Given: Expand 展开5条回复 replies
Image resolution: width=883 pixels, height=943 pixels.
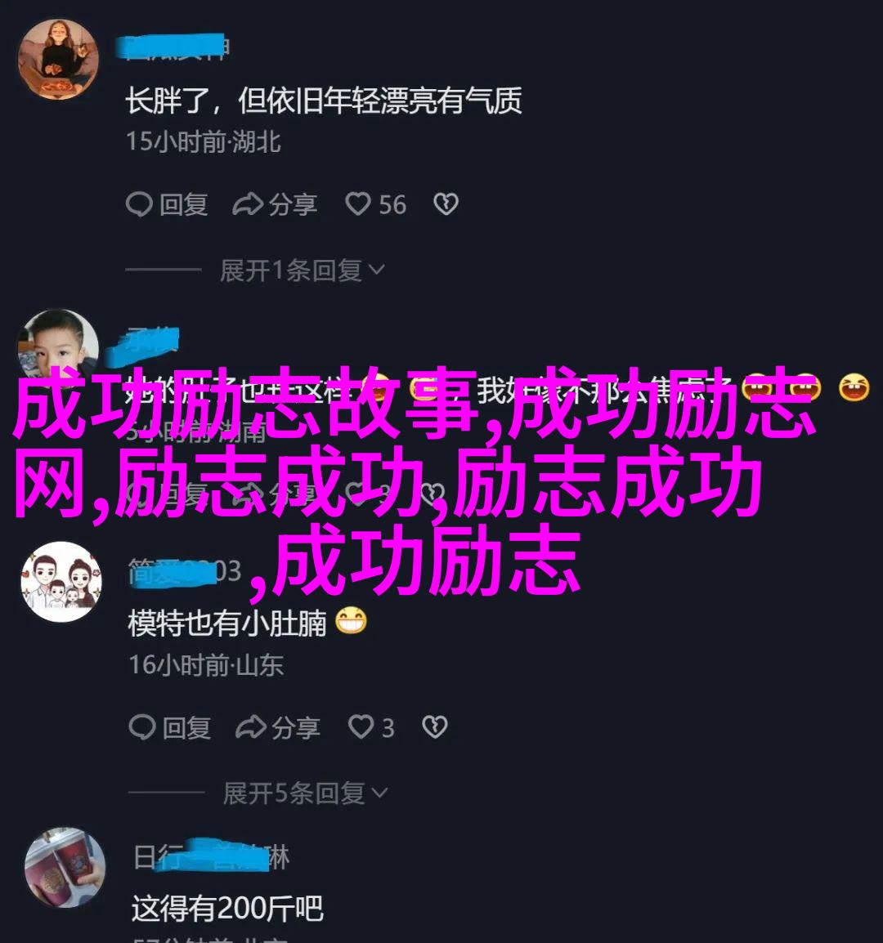Looking at the screenshot, I should [x=305, y=793].
